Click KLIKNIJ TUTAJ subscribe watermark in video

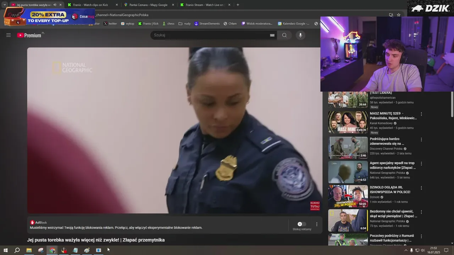coord(315,206)
